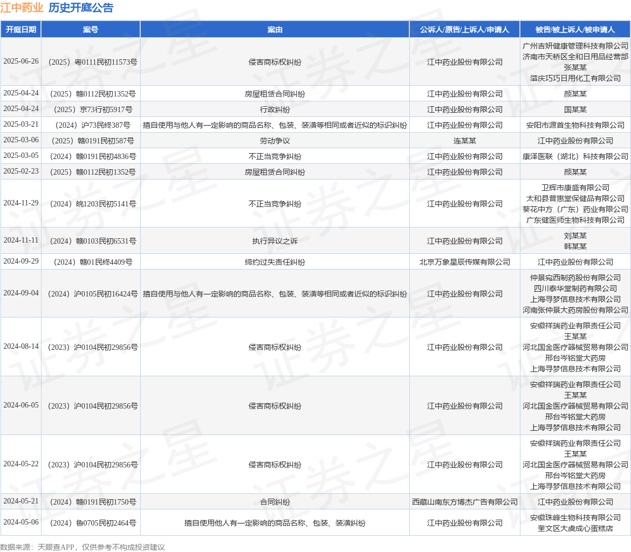Click defendant 济南市天桥区全和日用品经营部
The height and width of the screenshot is (552, 631).
[575, 57]
